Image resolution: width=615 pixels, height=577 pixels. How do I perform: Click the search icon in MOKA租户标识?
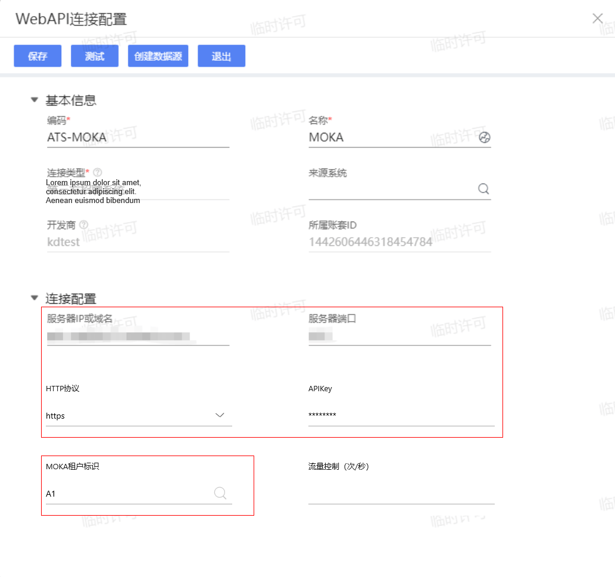point(220,493)
